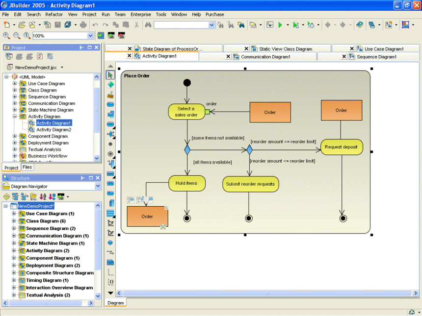Open the Refactor menu

point(54,15)
